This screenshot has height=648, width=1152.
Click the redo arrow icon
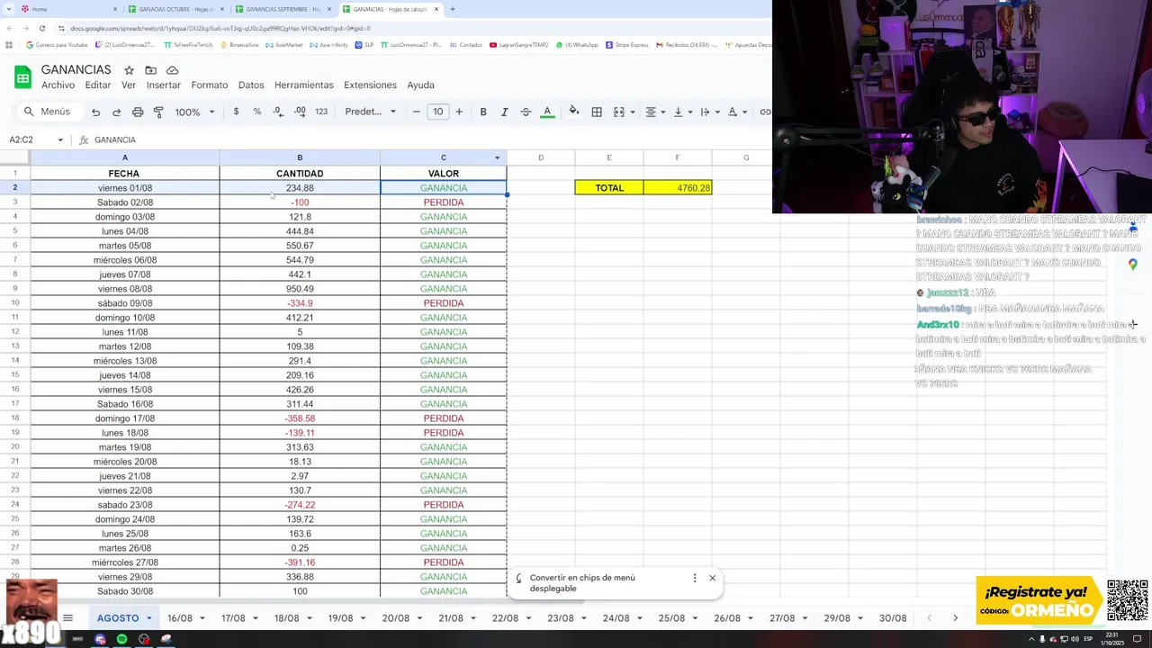(x=116, y=112)
